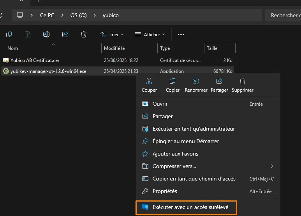Click date 25/04/2025 21:23
The height and width of the screenshot is (216, 301).
(121, 71)
